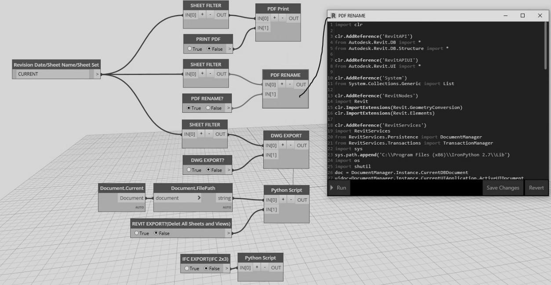This screenshot has width=551, height=285.
Task: Add input on Python Script node with IN[1]
Action: [x=283, y=200]
